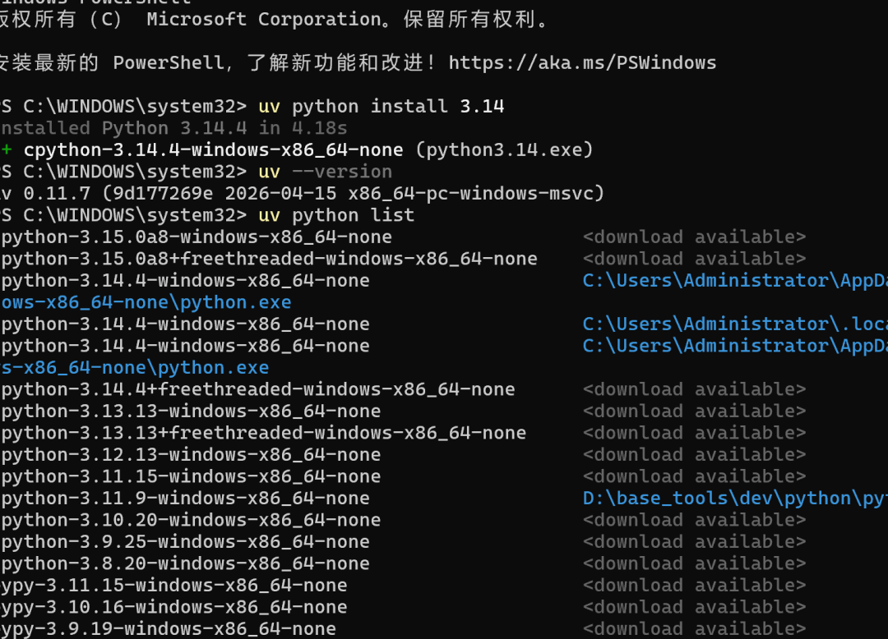
Task: Click the cpython-3.11.9-windows-x86_64-none entry
Action: 185,499
